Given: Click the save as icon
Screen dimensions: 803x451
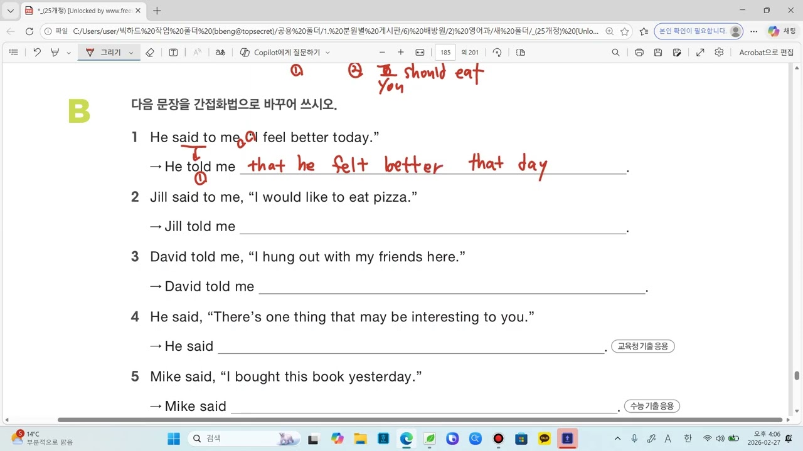Looking at the screenshot, I should pos(677,53).
